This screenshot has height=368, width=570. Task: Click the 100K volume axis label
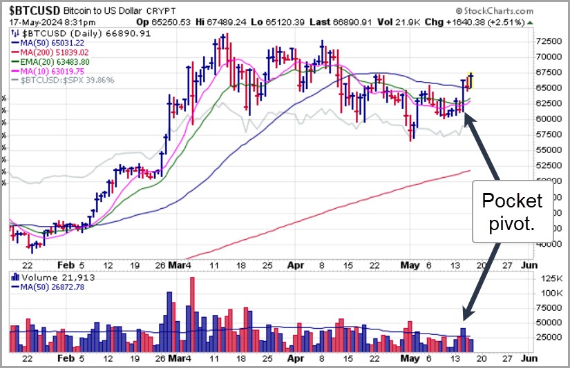552,294
